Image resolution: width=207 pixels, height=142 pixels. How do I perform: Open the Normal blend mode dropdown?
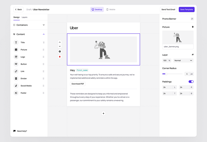pyautogui.click(x=183, y=60)
